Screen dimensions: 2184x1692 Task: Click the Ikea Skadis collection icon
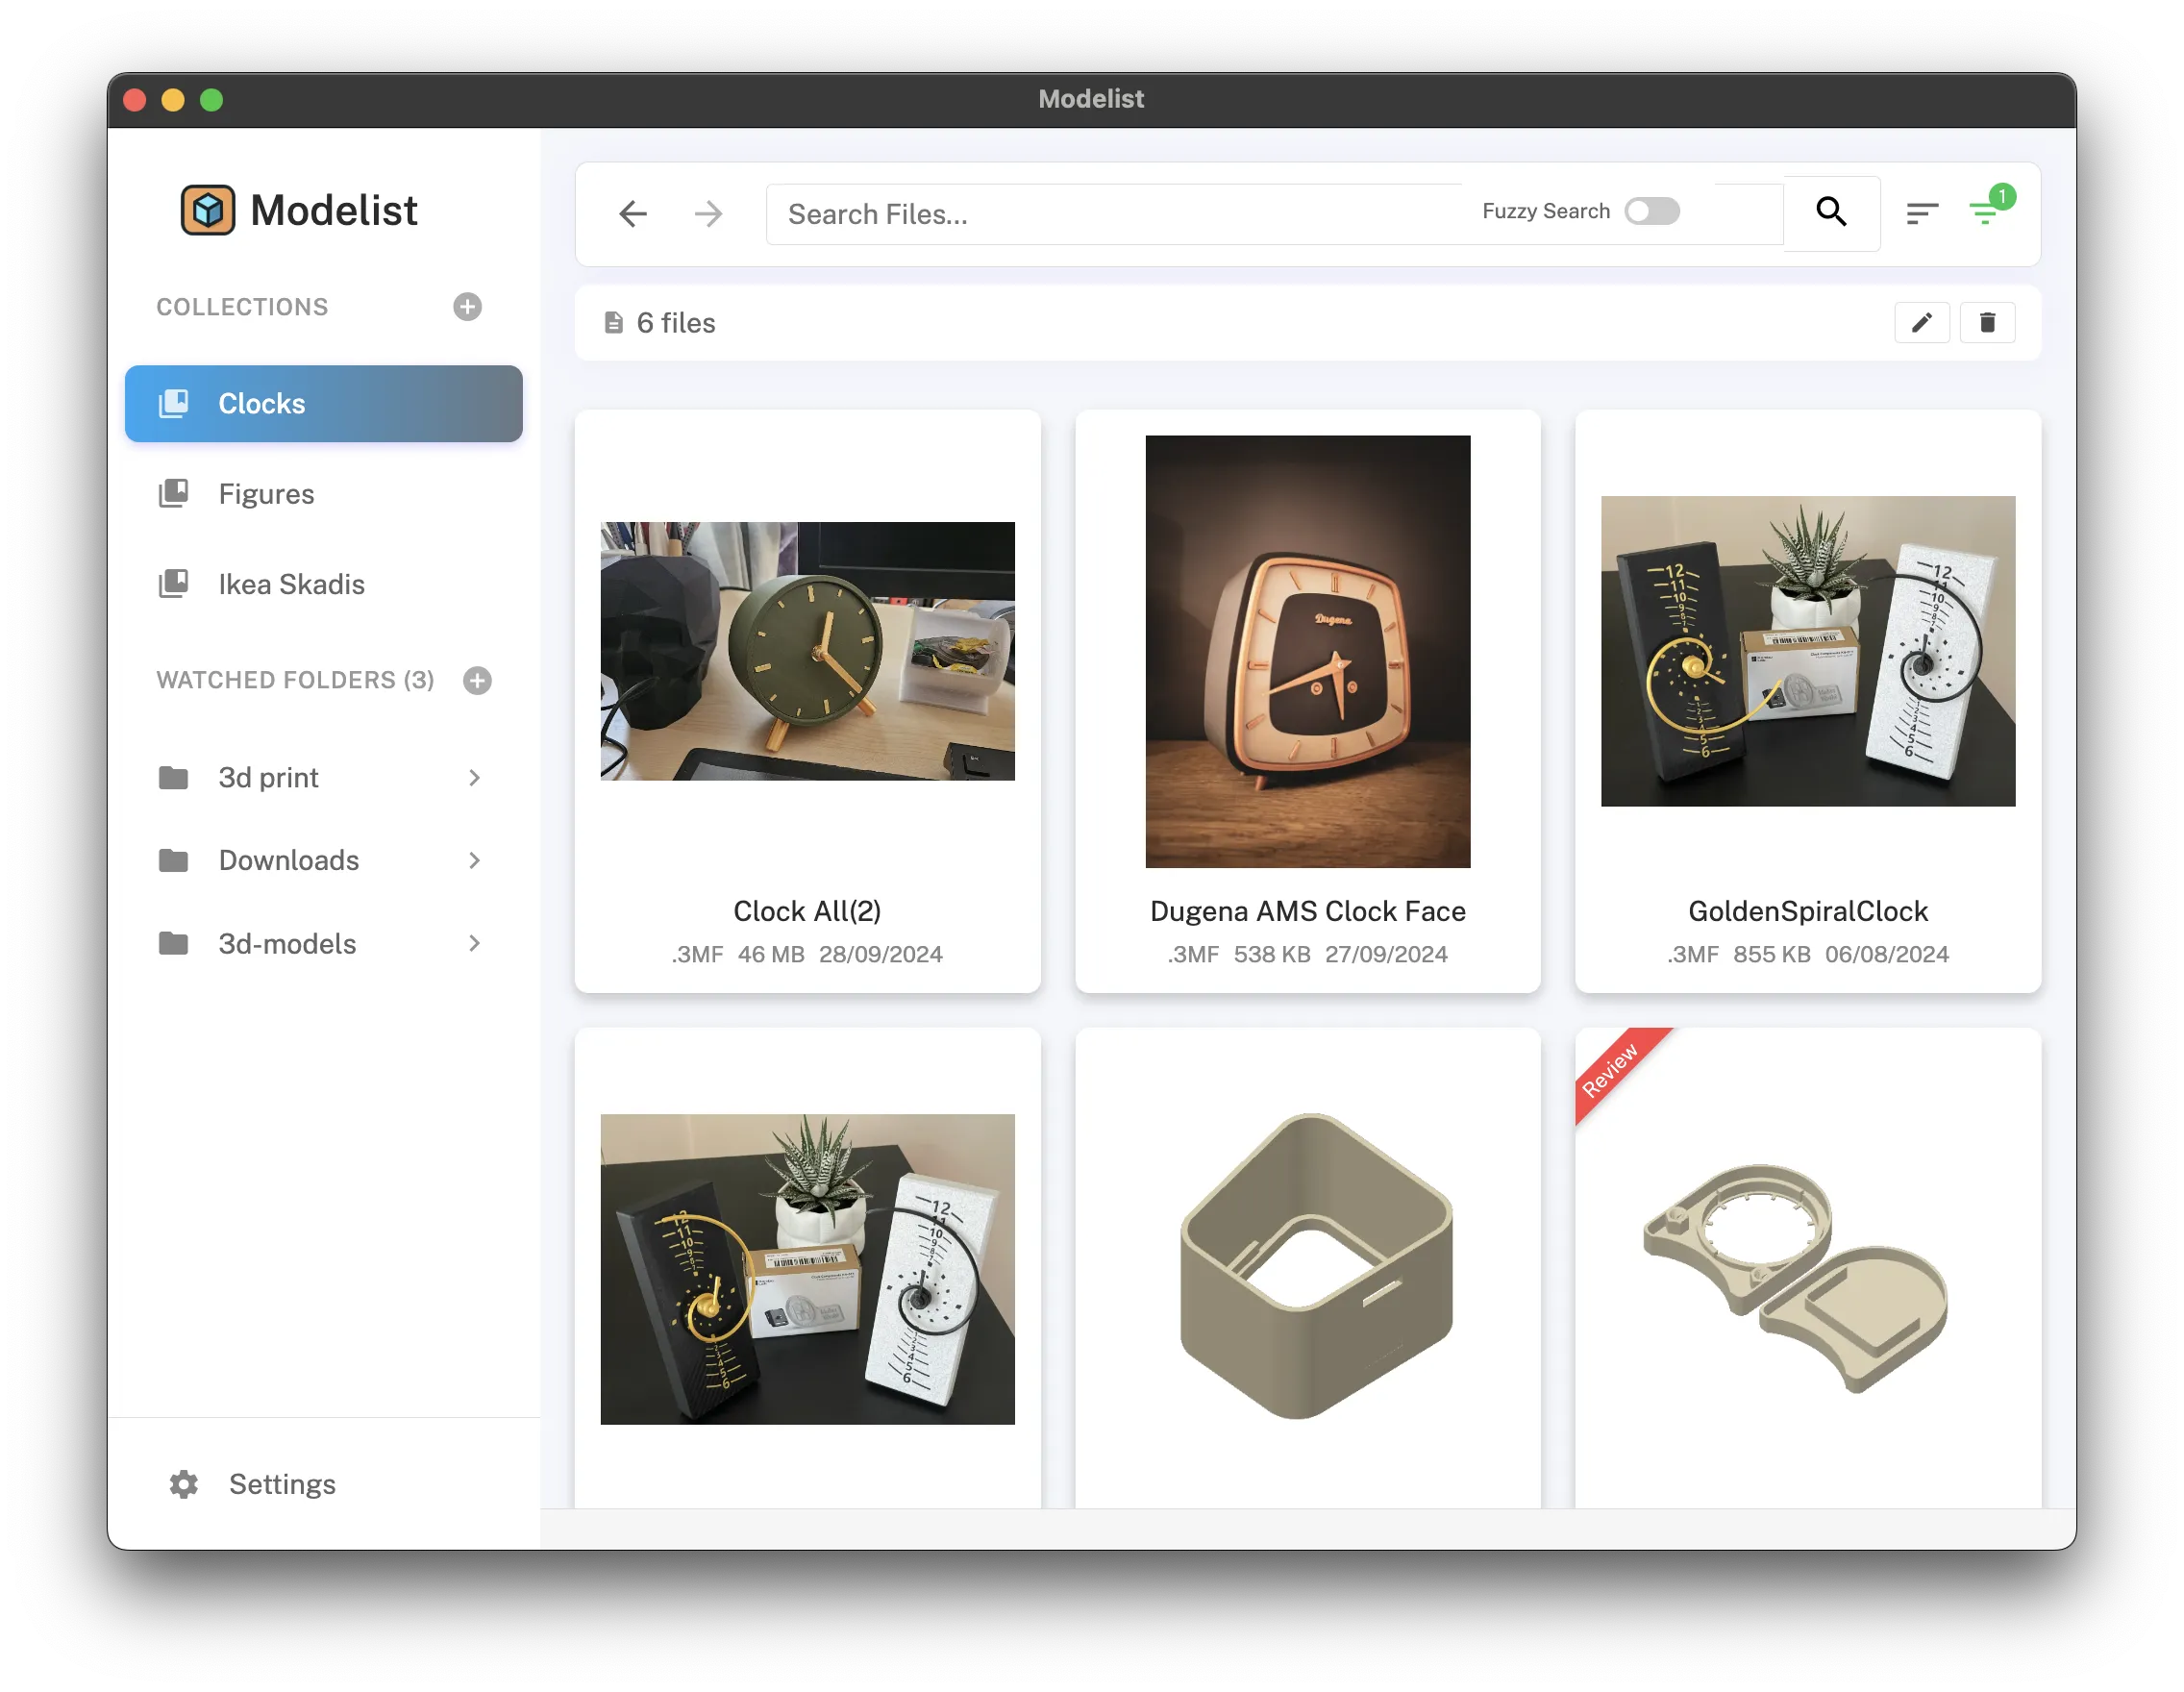[x=173, y=584]
